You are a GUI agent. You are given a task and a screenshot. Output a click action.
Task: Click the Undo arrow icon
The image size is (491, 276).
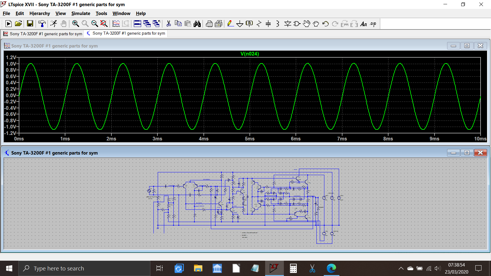tap(326, 24)
